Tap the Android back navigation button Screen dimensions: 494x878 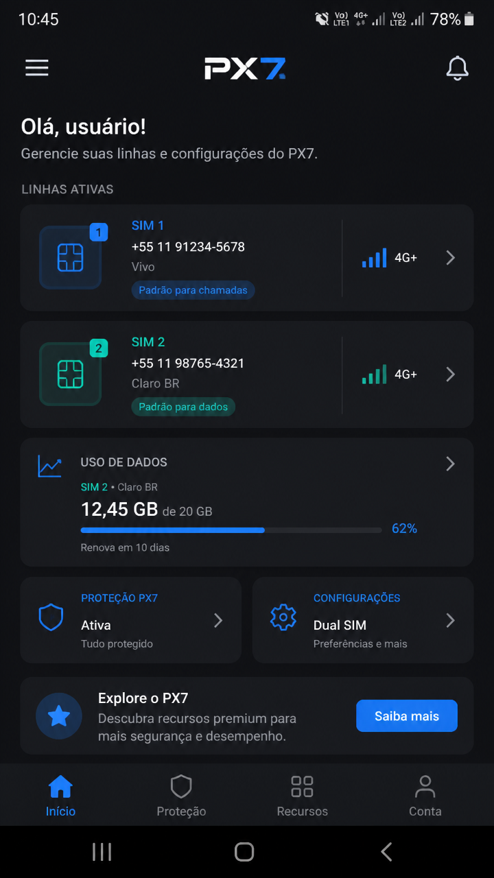click(x=386, y=852)
